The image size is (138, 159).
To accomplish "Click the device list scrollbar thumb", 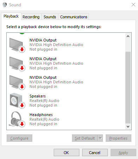I will (x=128, y=88).
